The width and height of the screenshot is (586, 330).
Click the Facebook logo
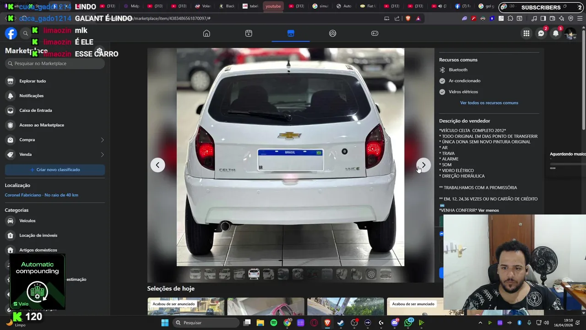11,33
